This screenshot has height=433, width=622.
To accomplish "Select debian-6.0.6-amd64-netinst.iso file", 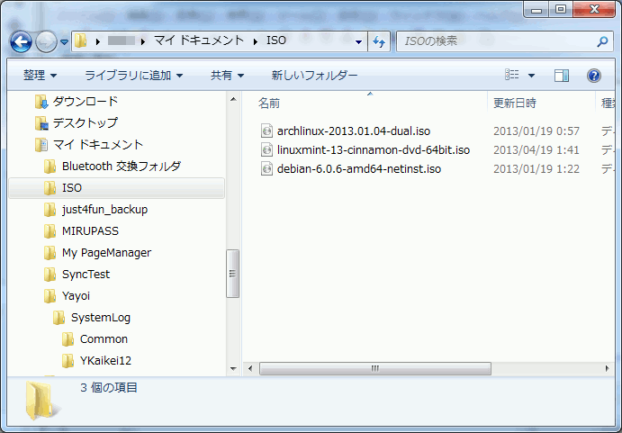I will (358, 169).
